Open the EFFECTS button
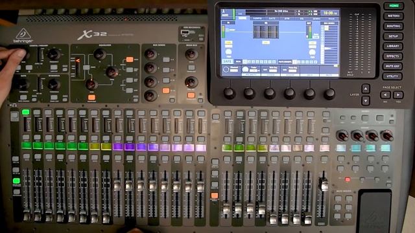 pyautogui.click(x=394, y=56)
